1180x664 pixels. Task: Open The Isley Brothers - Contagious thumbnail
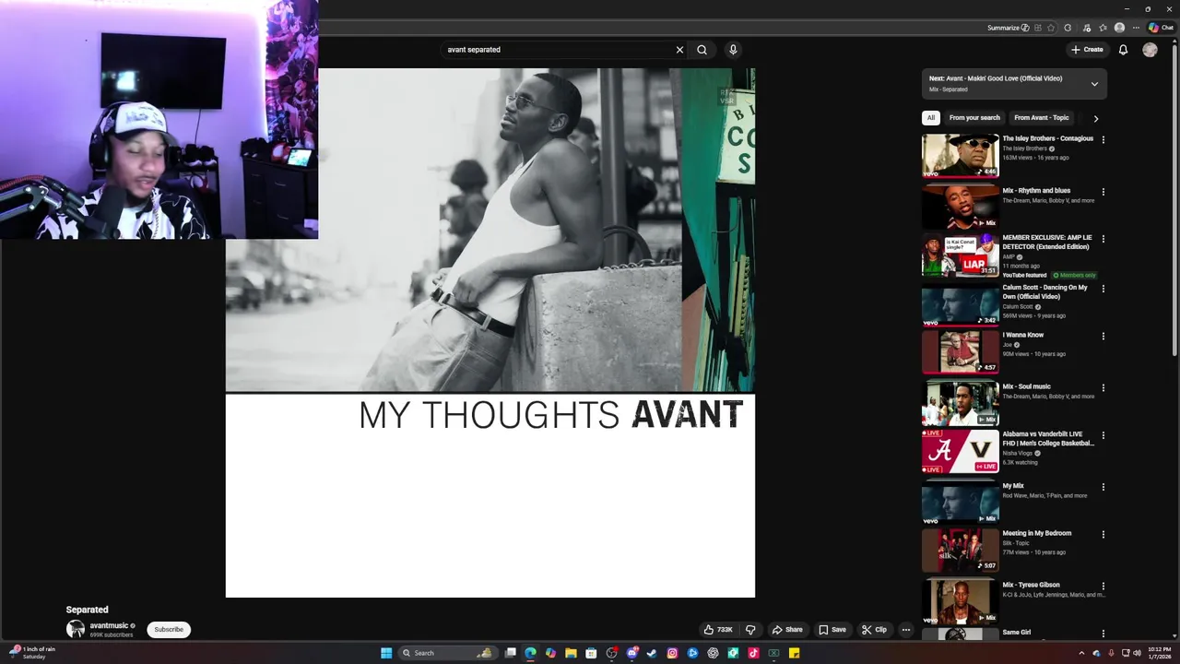[960, 155]
